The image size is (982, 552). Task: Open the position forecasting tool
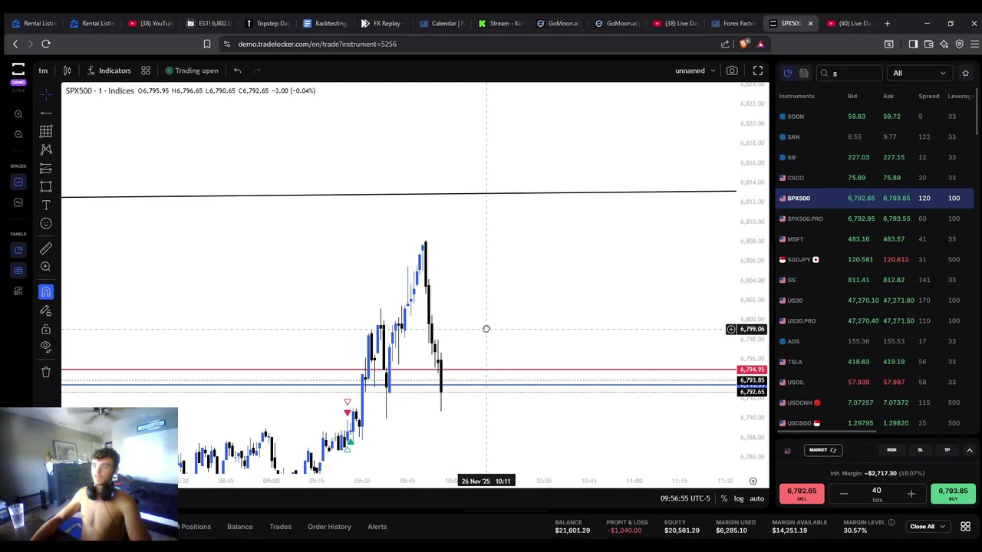pos(46,168)
